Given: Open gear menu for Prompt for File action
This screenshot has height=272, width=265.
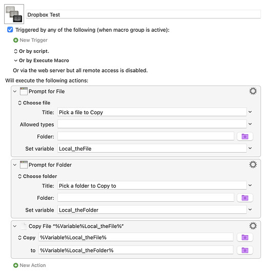Looking at the screenshot, I should 253,91.
